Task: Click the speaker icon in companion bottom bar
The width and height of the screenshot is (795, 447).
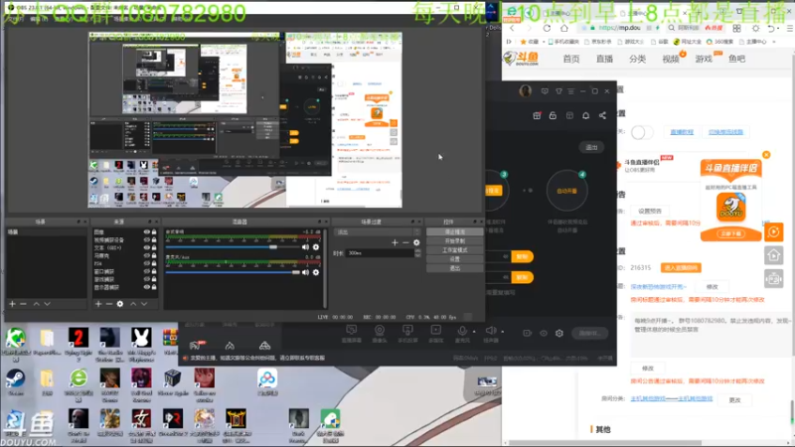Action: pos(491,333)
